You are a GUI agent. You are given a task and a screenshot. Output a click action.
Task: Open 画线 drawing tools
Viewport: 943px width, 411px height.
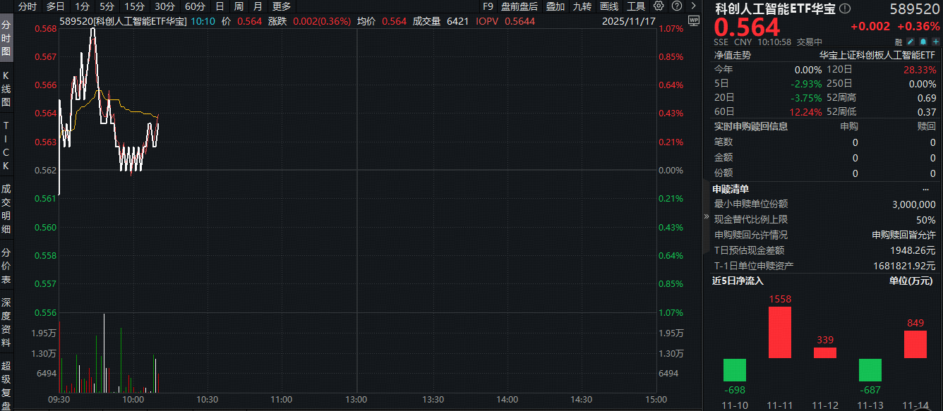tap(609, 6)
